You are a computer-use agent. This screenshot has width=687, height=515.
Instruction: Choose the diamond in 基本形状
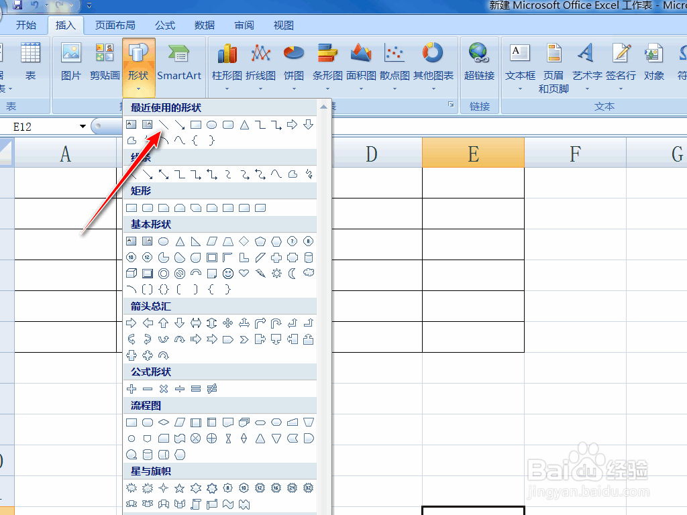(244, 241)
